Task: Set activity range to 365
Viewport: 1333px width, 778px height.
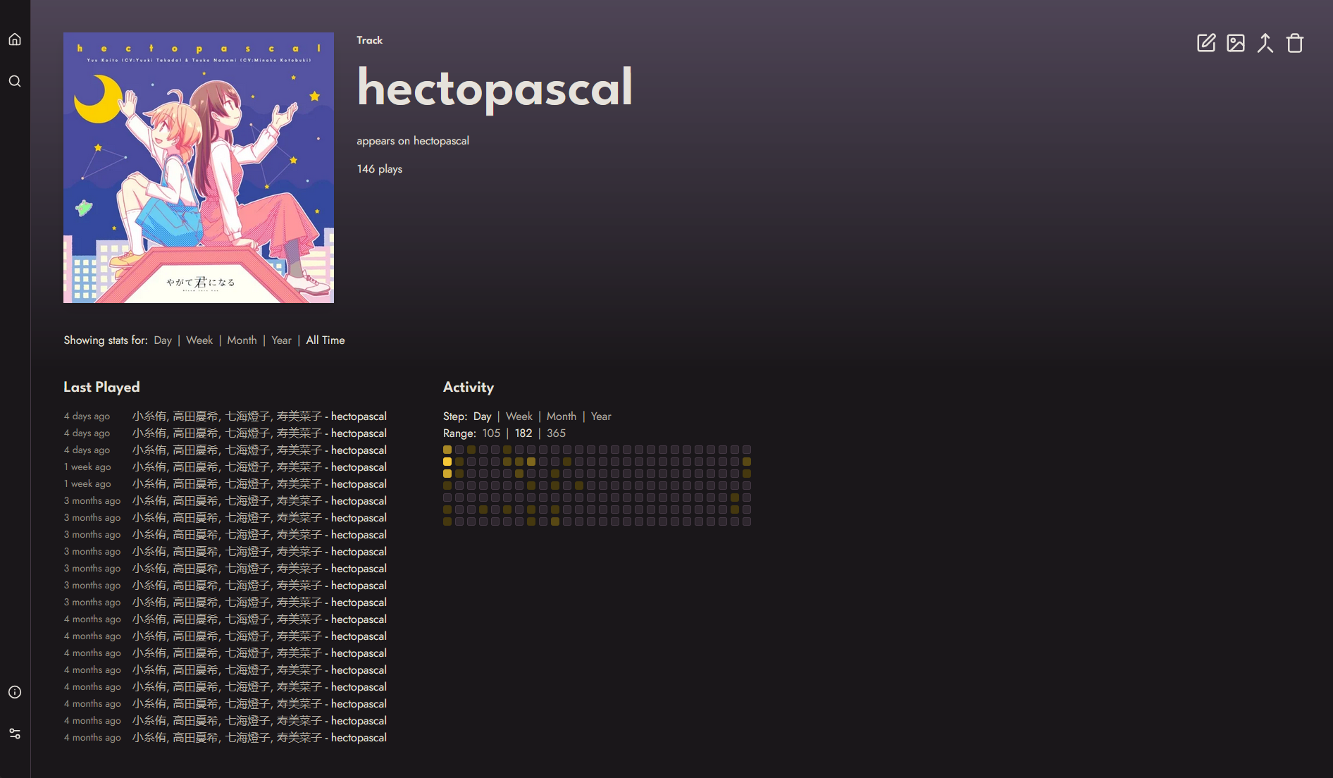Action: [x=556, y=433]
